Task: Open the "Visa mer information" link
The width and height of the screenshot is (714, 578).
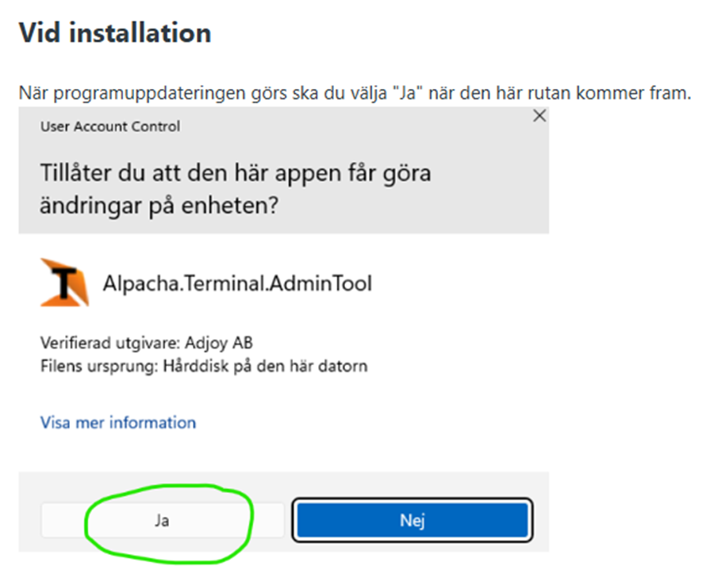Action: click(x=118, y=422)
